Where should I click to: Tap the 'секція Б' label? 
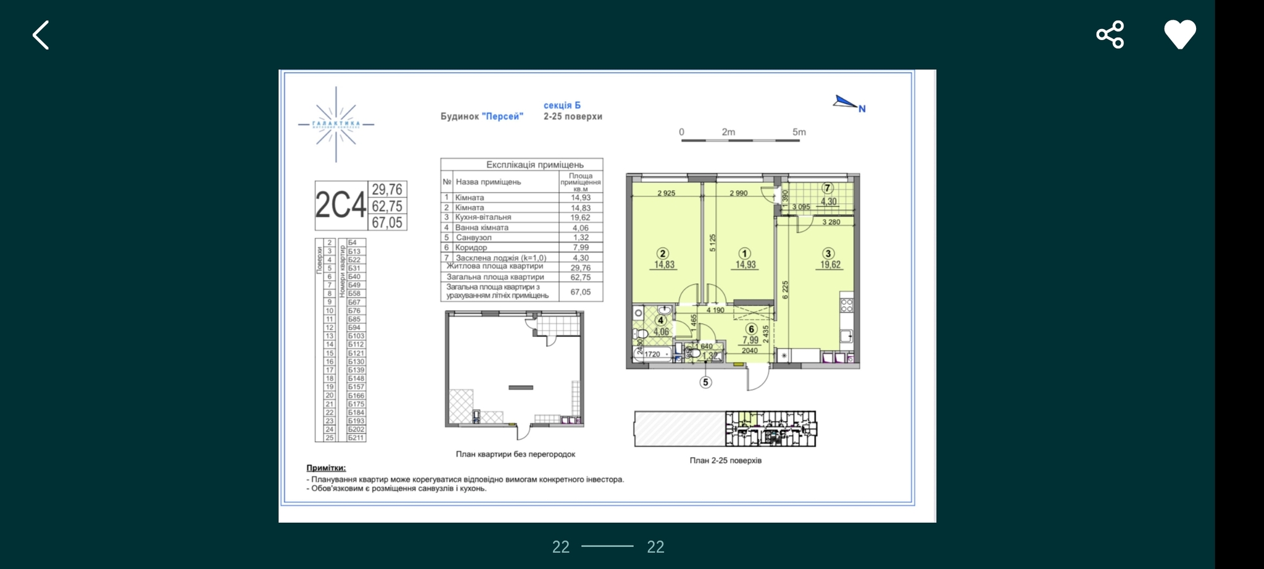(x=562, y=105)
